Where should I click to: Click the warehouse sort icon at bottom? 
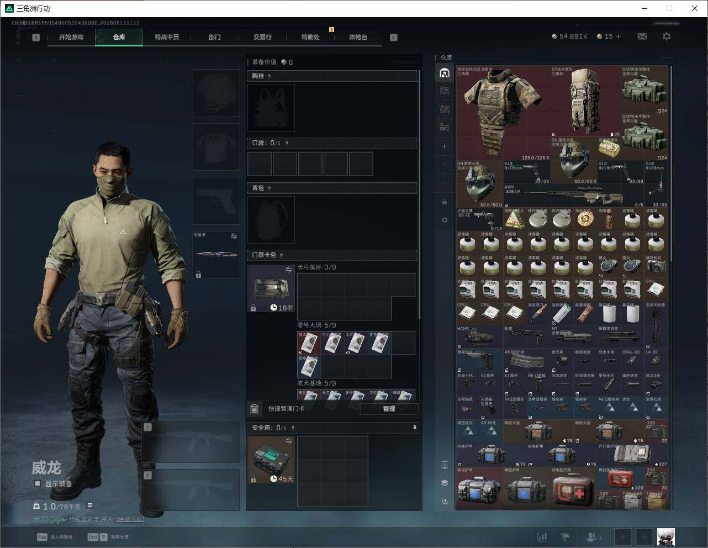tap(445, 501)
